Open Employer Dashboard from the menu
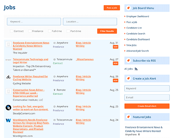The width and height of the screenshot is (173, 138). pos(138,16)
